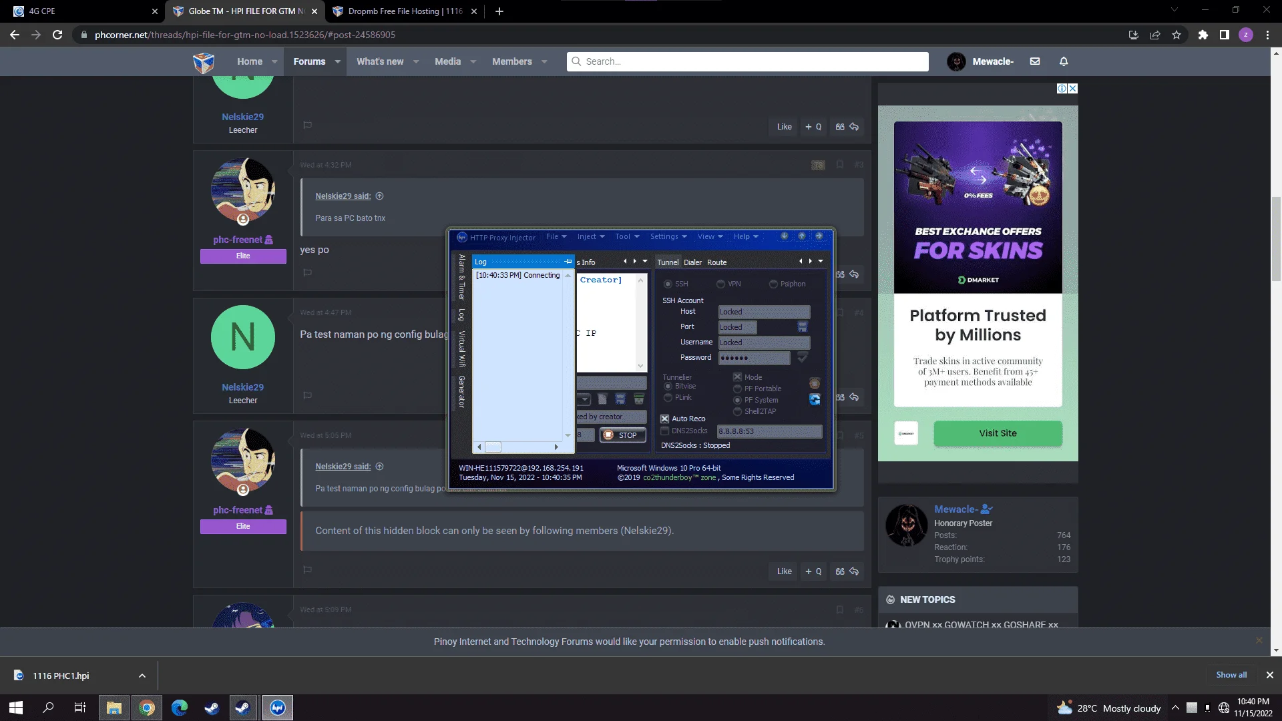
Task: Expand the What's new nav dropdown arrow
Action: pyautogui.click(x=416, y=61)
